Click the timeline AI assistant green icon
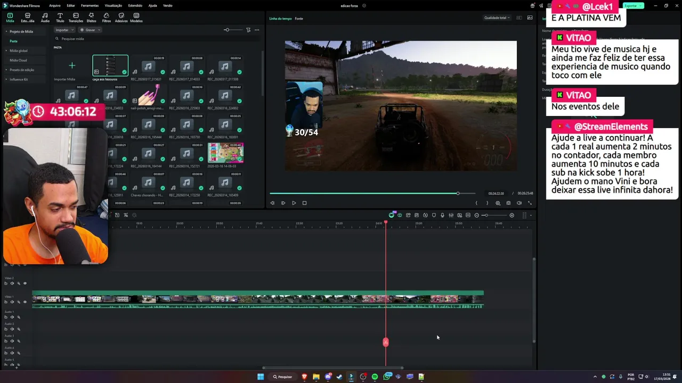 pos(392,215)
